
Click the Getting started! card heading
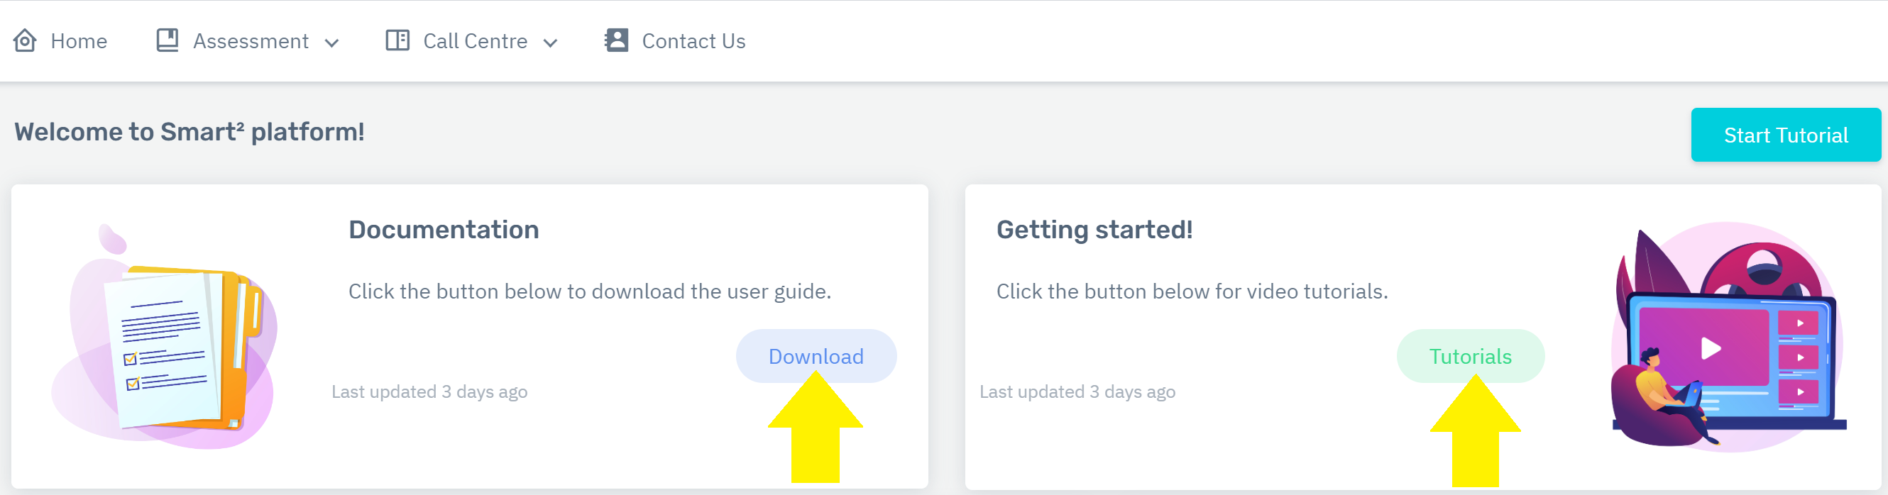pyautogui.click(x=1094, y=230)
